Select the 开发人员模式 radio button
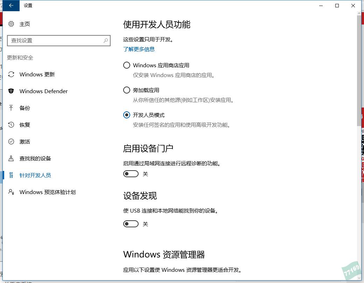364x283 pixels. coord(126,115)
